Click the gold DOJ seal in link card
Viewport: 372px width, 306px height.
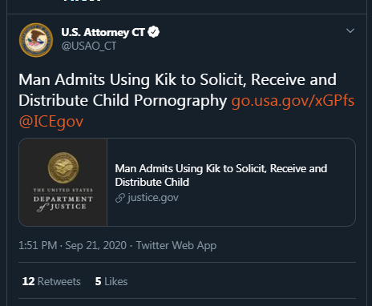63,168
